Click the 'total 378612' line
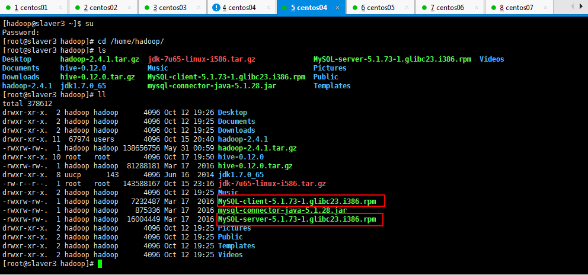Image resolution: width=588 pixels, height=275 pixels. [x=27, y=104]
